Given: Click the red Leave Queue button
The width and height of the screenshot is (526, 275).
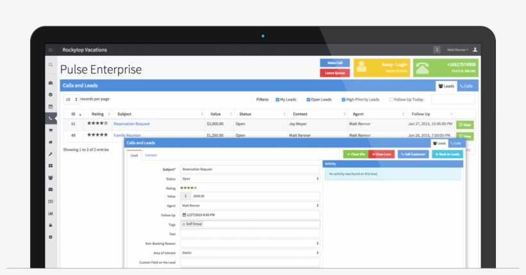Looking at the screenshot, I should point(335,73).
